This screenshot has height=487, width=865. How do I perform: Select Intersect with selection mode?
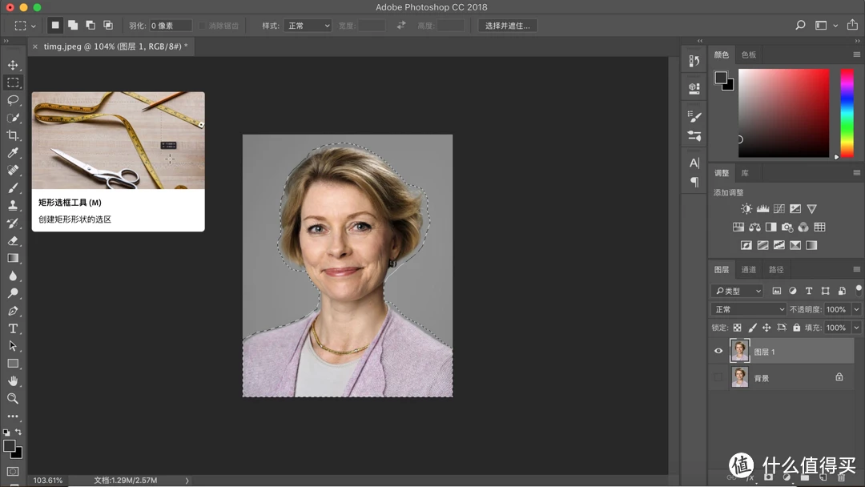coord(108,26)
